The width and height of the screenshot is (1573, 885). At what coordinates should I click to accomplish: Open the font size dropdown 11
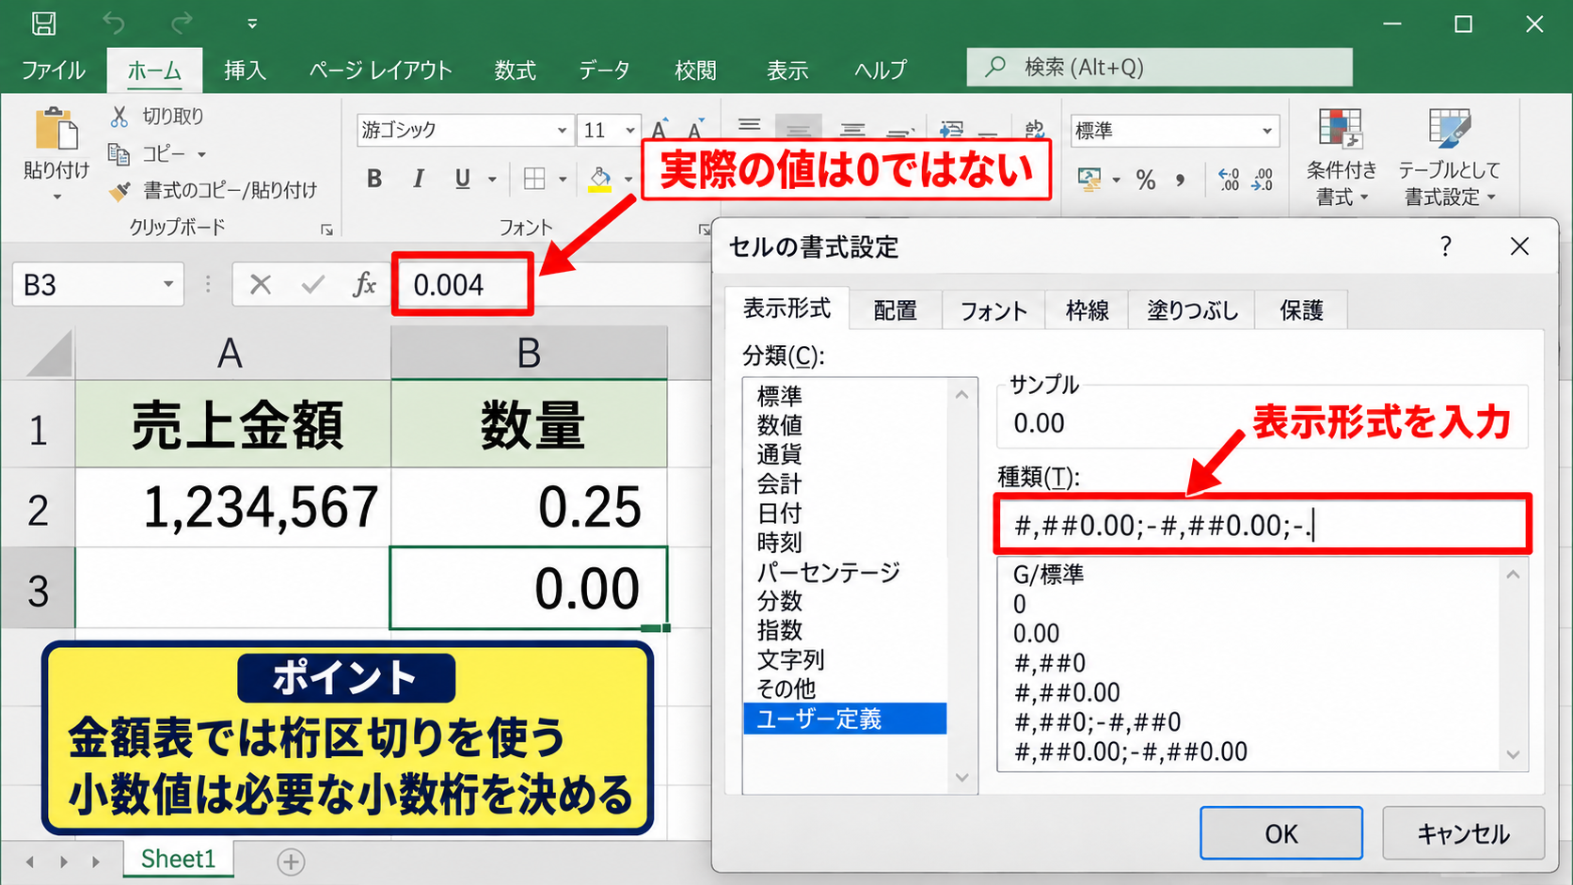tap(630, 130)
